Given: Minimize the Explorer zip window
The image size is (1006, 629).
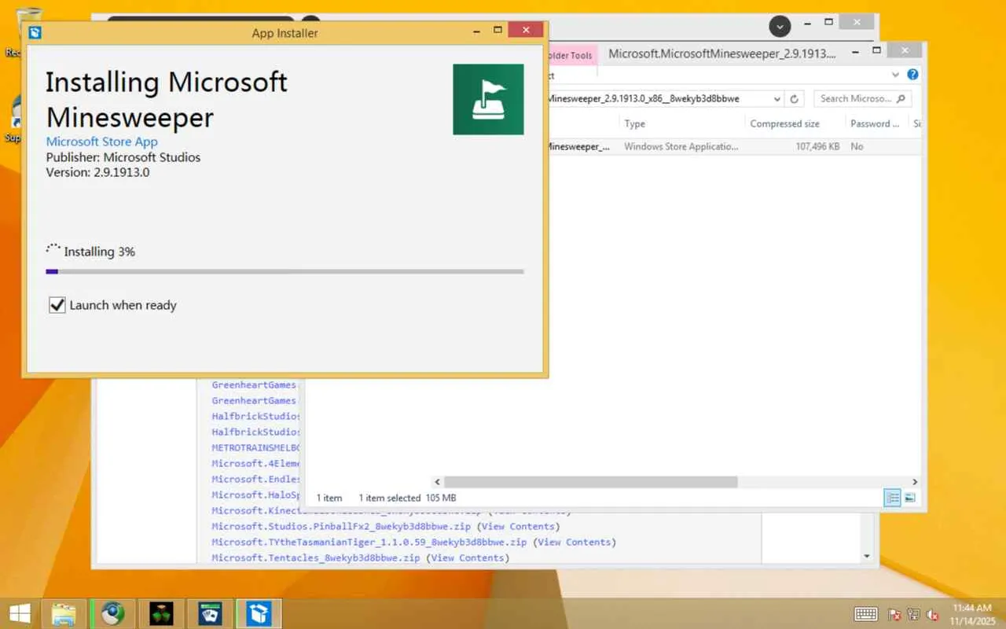Looking at the screenshot, I should click(856, 51).
